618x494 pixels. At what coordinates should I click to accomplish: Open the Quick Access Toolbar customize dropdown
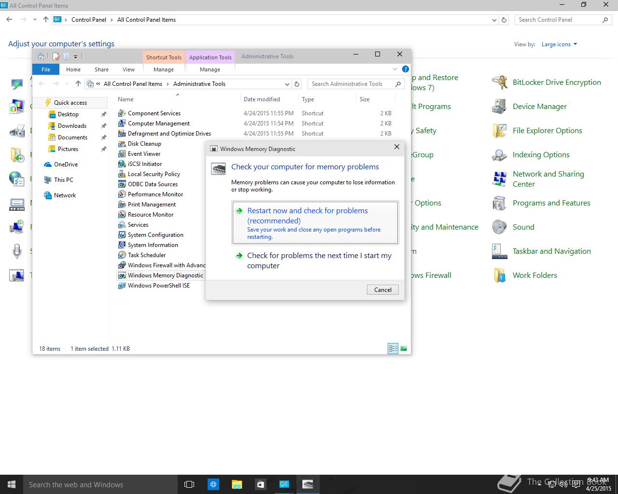click(76, 57)
